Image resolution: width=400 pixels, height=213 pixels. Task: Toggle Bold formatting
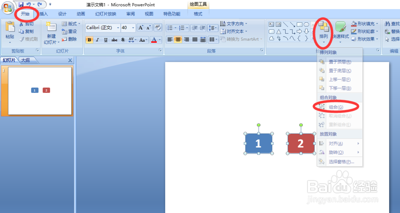(89, 40)
